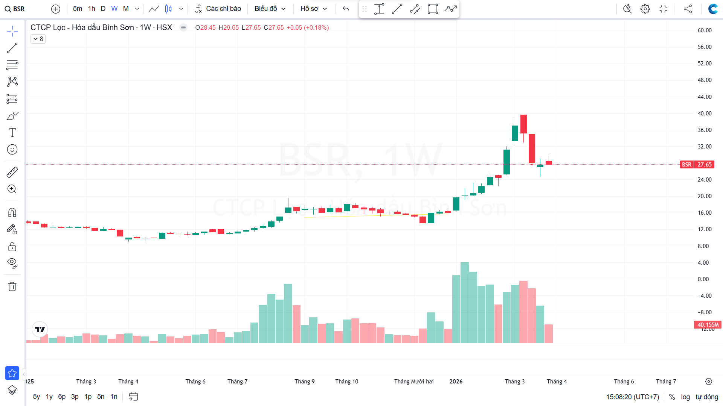The width and height of the screenshot is (723, 406).
Task: Open Các chỉ báo indicators dialog
Action: pyautogui.click(x=218, y=9)
